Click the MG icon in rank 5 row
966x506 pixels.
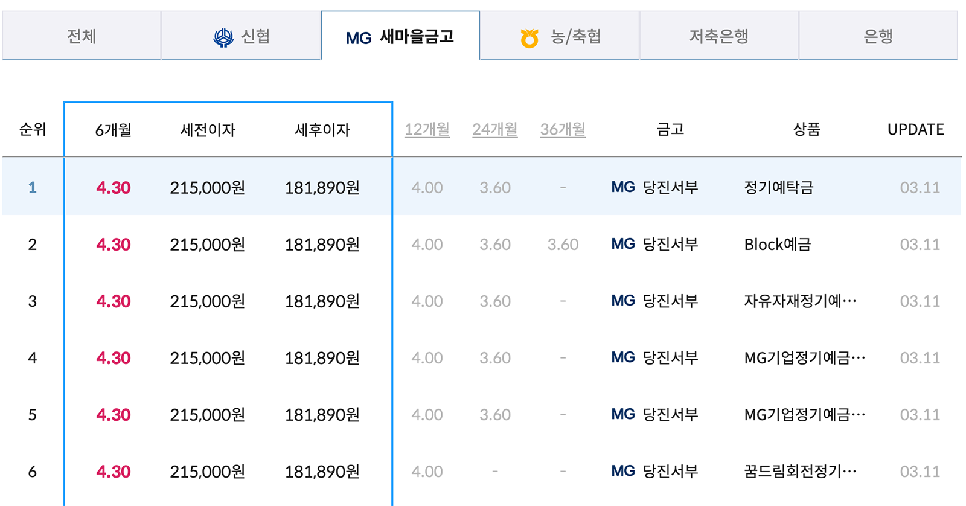pyautogui.click(x=623, y=414)
